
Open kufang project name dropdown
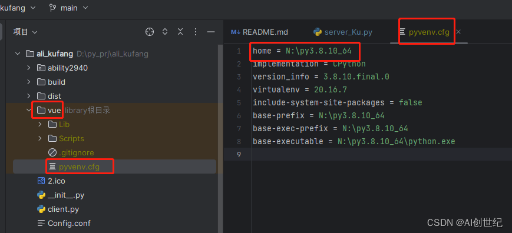pos(18,8)
